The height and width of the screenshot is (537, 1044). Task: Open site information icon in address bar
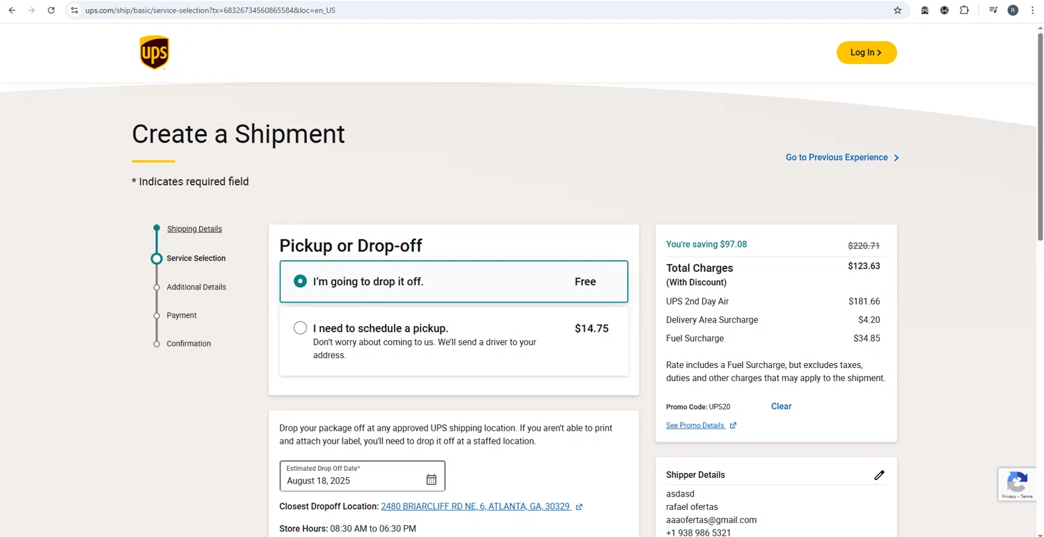click(x=74, y=10)
